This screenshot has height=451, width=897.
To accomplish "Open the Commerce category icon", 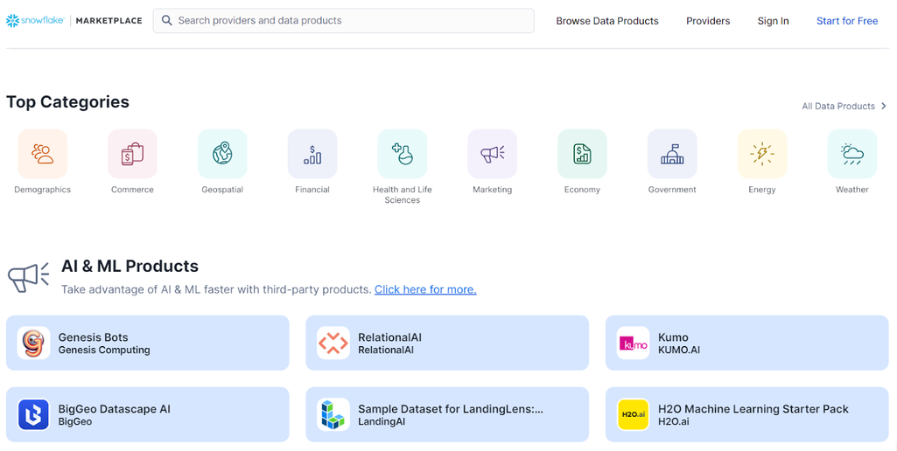I will [132, 154].
